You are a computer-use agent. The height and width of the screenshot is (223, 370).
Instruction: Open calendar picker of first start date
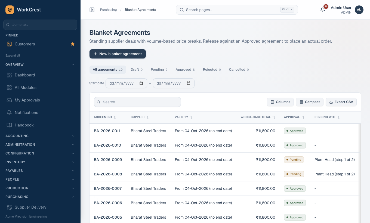[141, 83]
